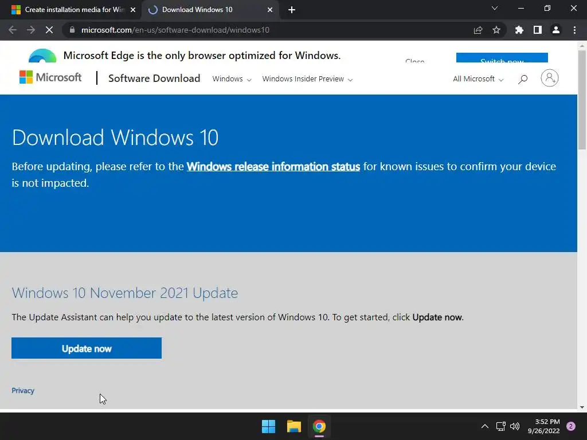Sign in via the account avatar icon

click(x=550, y=78)
